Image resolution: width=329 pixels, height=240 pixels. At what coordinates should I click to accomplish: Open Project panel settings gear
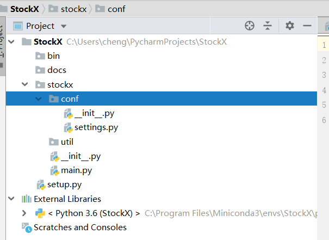coord(290,26)
